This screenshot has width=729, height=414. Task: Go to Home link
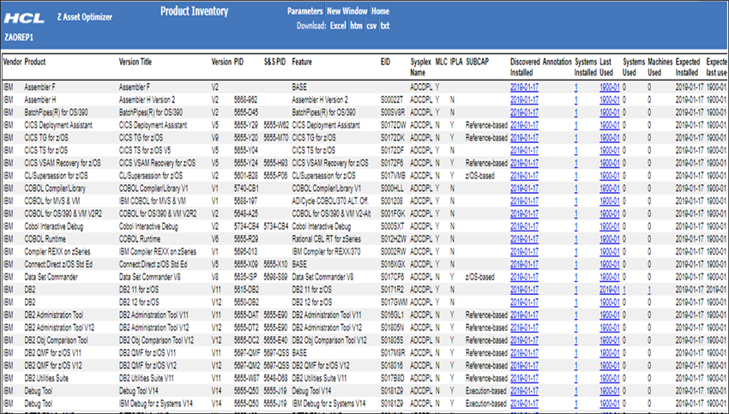point(380,11)
